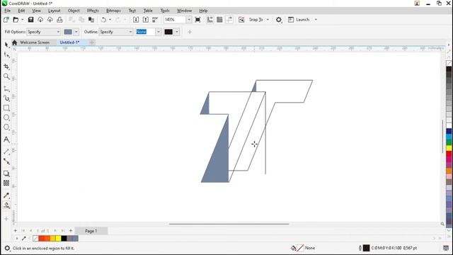Select the Zoom magnifier tool

pos(6,76)
